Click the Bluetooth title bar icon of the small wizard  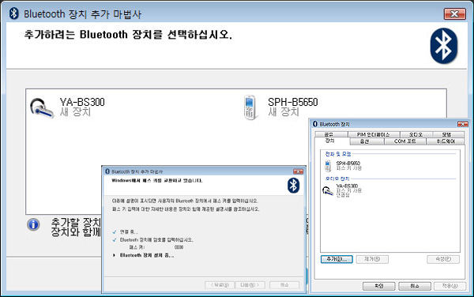pos(107,171)
